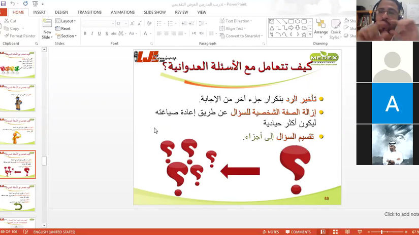Switch to Slide Sorter view icon
This screenshot has width=419, height=235.
[x=335, y=232]
